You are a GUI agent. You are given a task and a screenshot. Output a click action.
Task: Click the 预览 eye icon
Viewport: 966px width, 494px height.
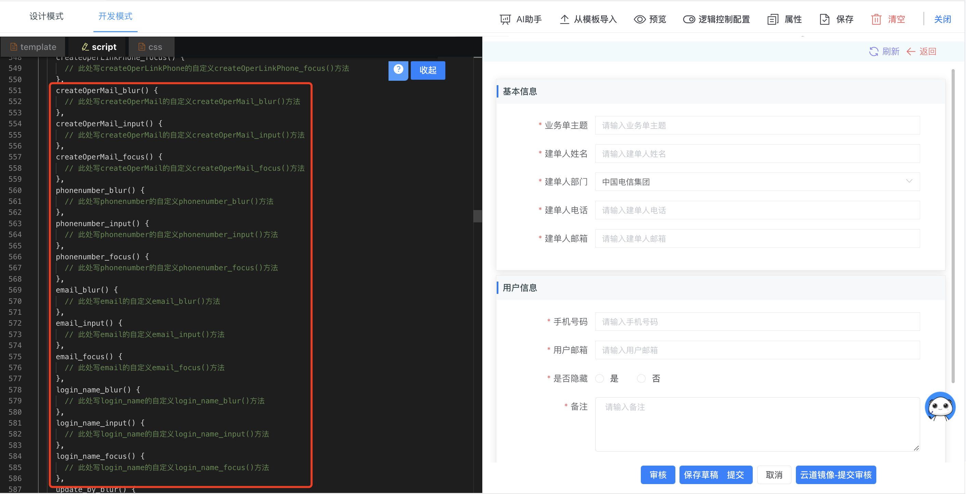pyautogui.click(x=639, y=19)
